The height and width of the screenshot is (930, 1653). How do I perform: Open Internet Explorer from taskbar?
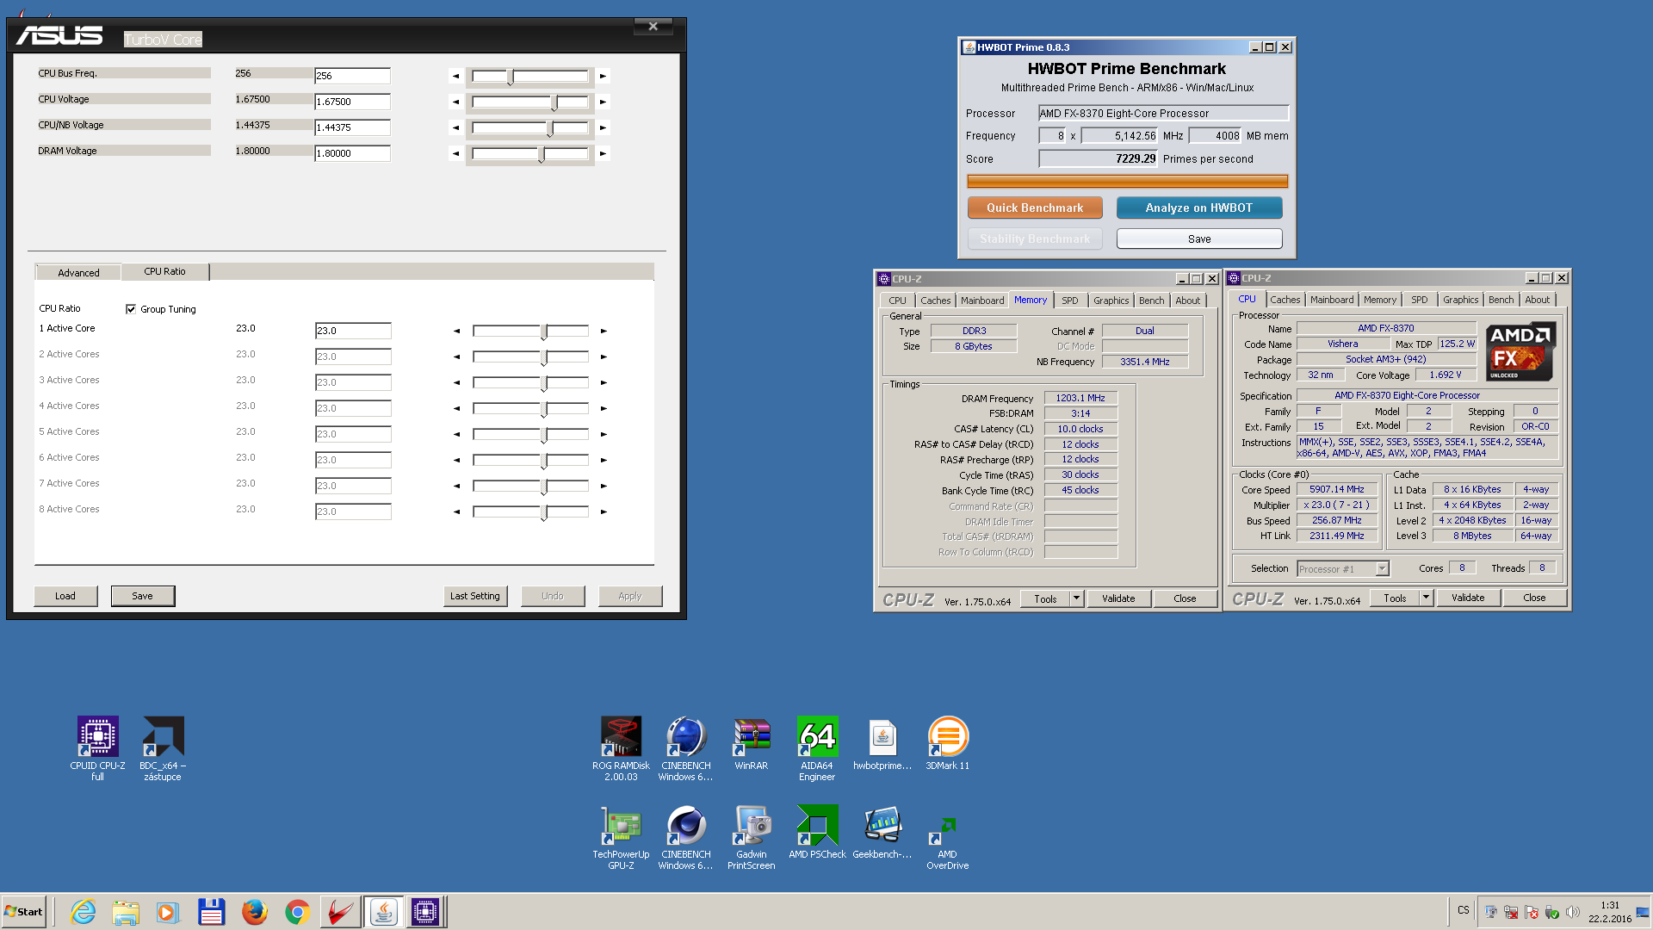[x=84, y=912]
